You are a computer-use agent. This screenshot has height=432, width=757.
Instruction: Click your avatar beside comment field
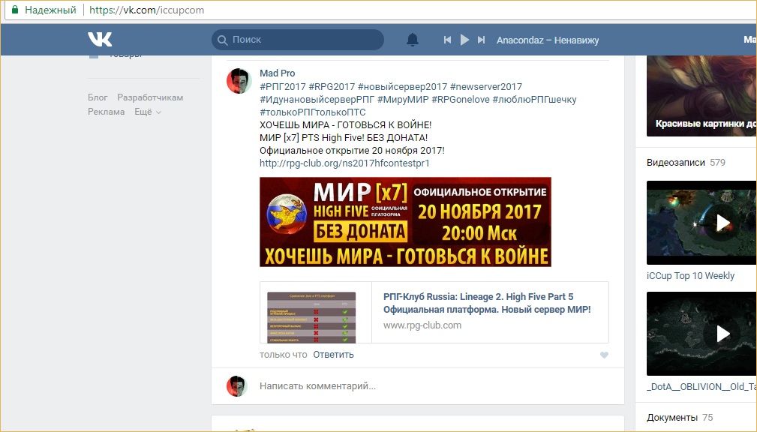236,386
